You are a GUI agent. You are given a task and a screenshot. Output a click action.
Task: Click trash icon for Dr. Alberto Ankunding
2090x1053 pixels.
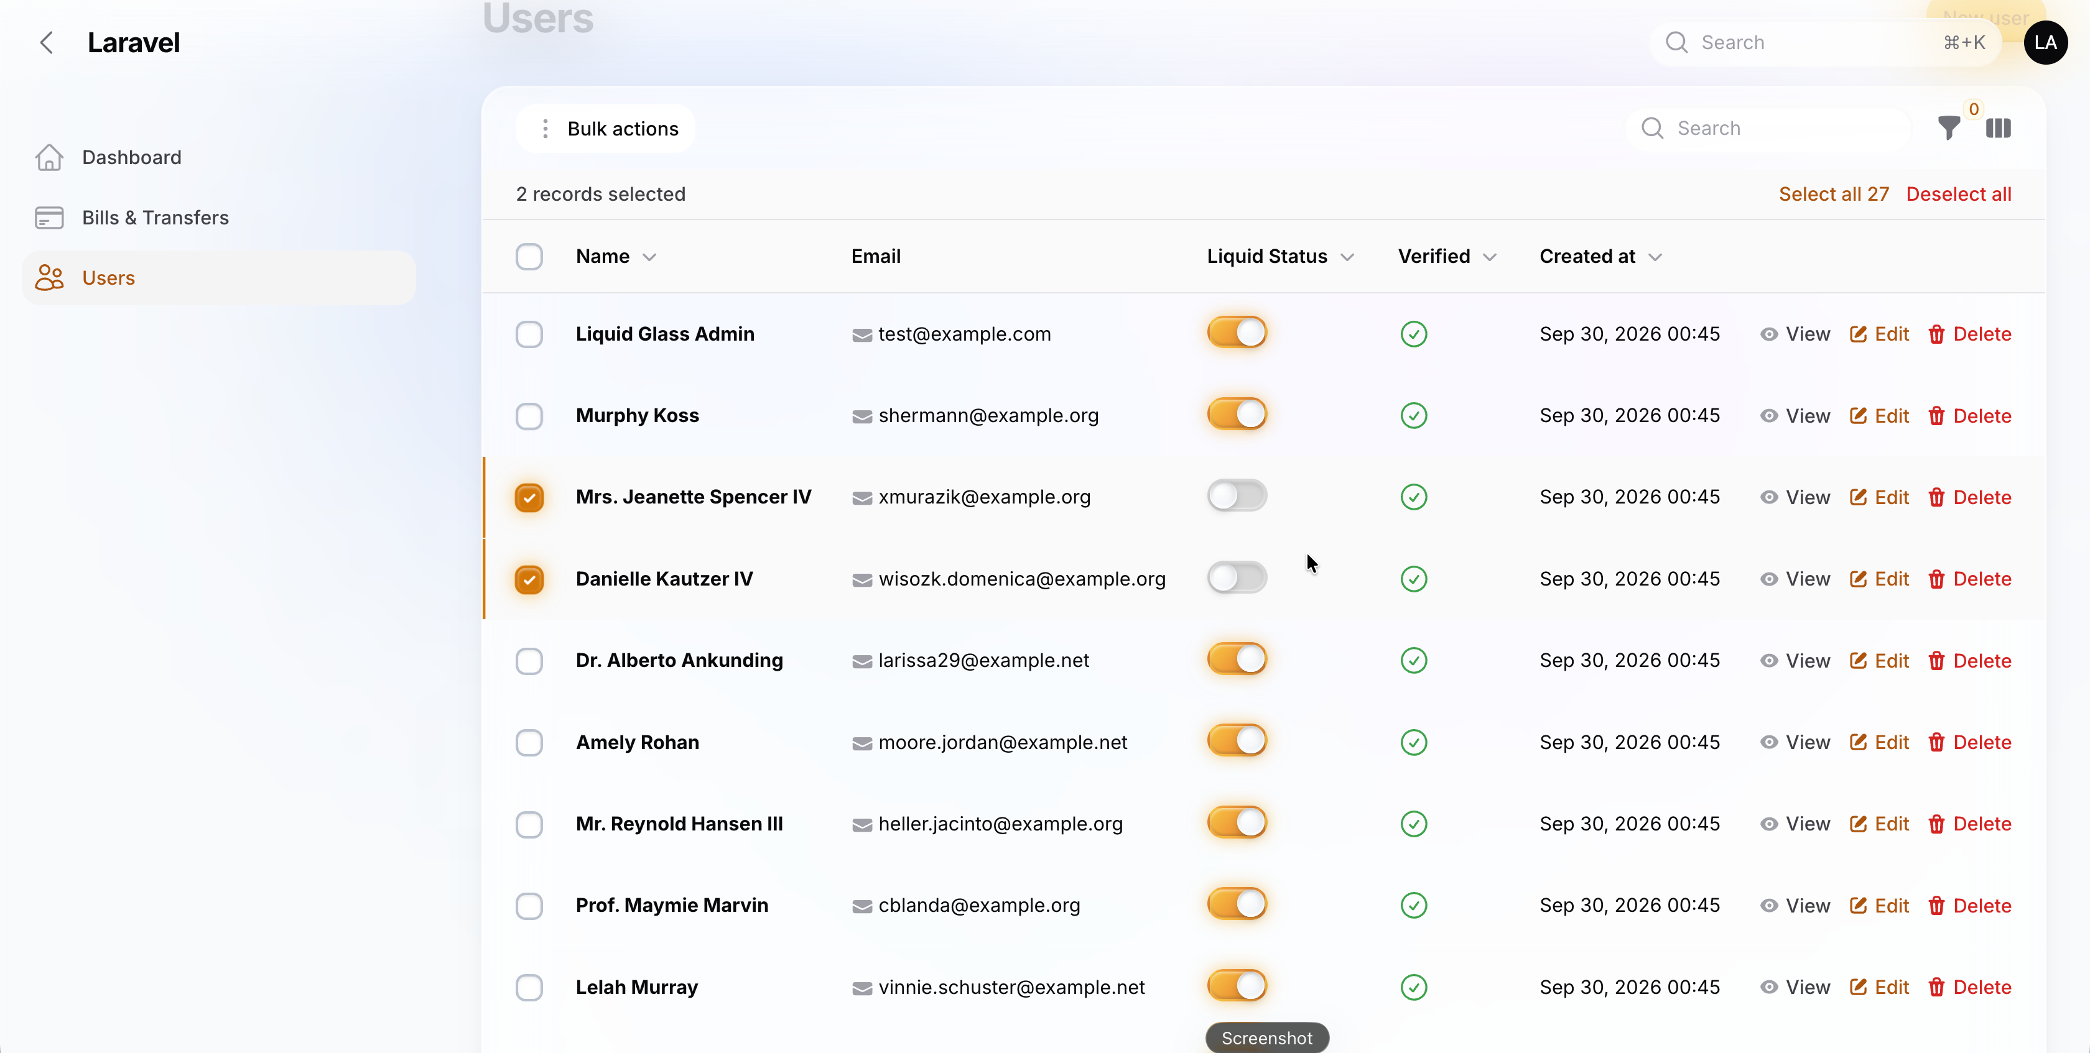1936,661
